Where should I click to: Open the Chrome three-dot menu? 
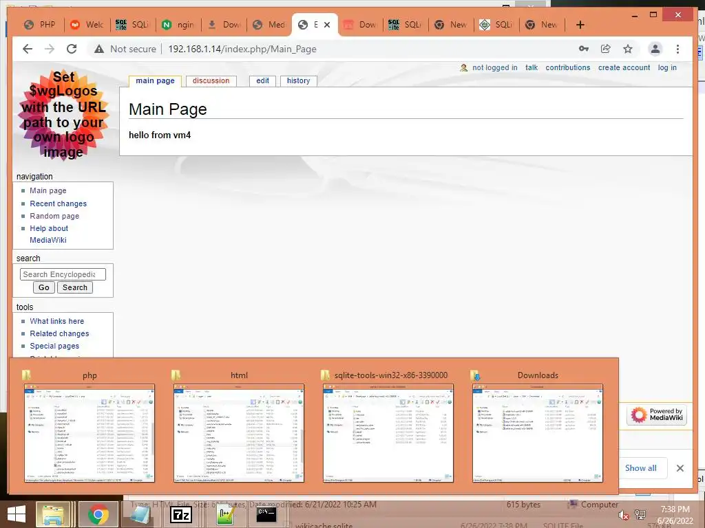677,49
